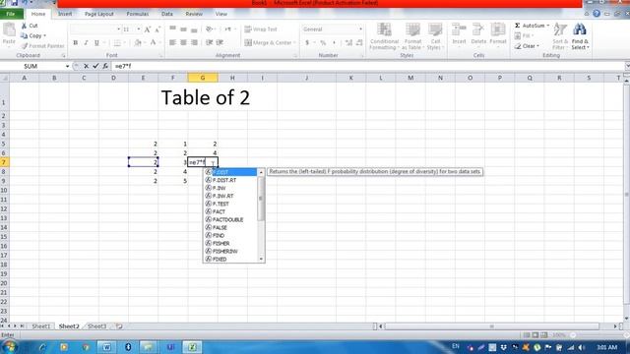Click the Cut scissors icon
The image size is (630, 354).
[x=24, y=26]
